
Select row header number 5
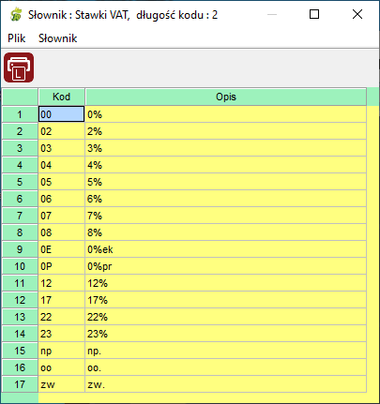tap(20, 182)
